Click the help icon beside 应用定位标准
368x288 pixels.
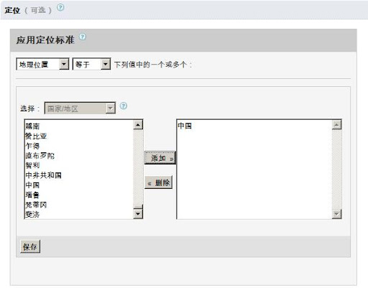83,37
